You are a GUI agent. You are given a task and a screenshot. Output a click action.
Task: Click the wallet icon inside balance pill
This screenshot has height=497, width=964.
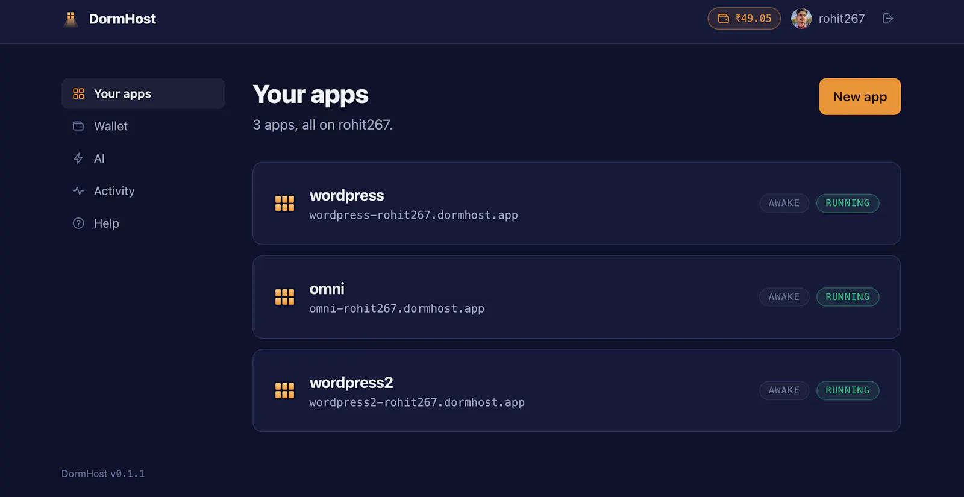724,19
